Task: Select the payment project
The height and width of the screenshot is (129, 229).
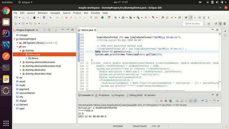Action: (24, 89)
